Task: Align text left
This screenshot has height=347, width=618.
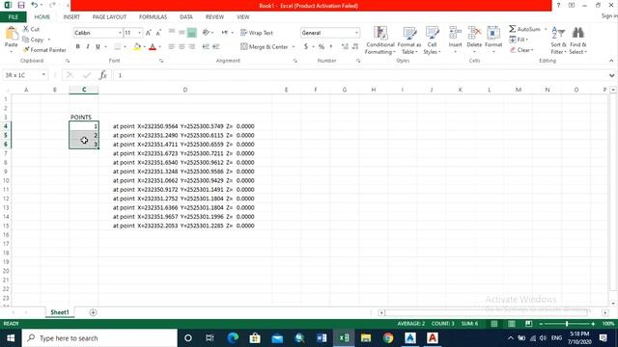Action: pyautogui.click(x=172, y=47)
